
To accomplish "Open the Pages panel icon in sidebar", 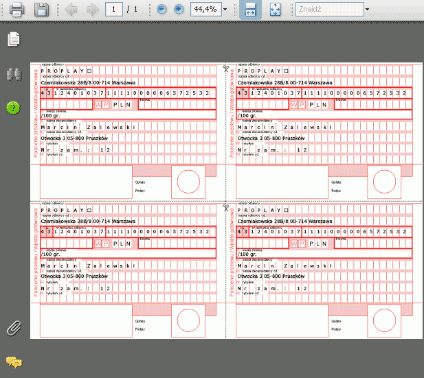I will (14, 39).
